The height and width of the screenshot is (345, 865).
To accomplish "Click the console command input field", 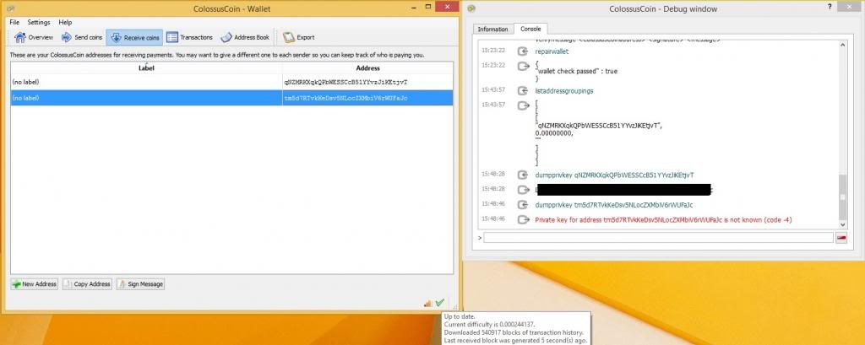I will click(658, 238).
